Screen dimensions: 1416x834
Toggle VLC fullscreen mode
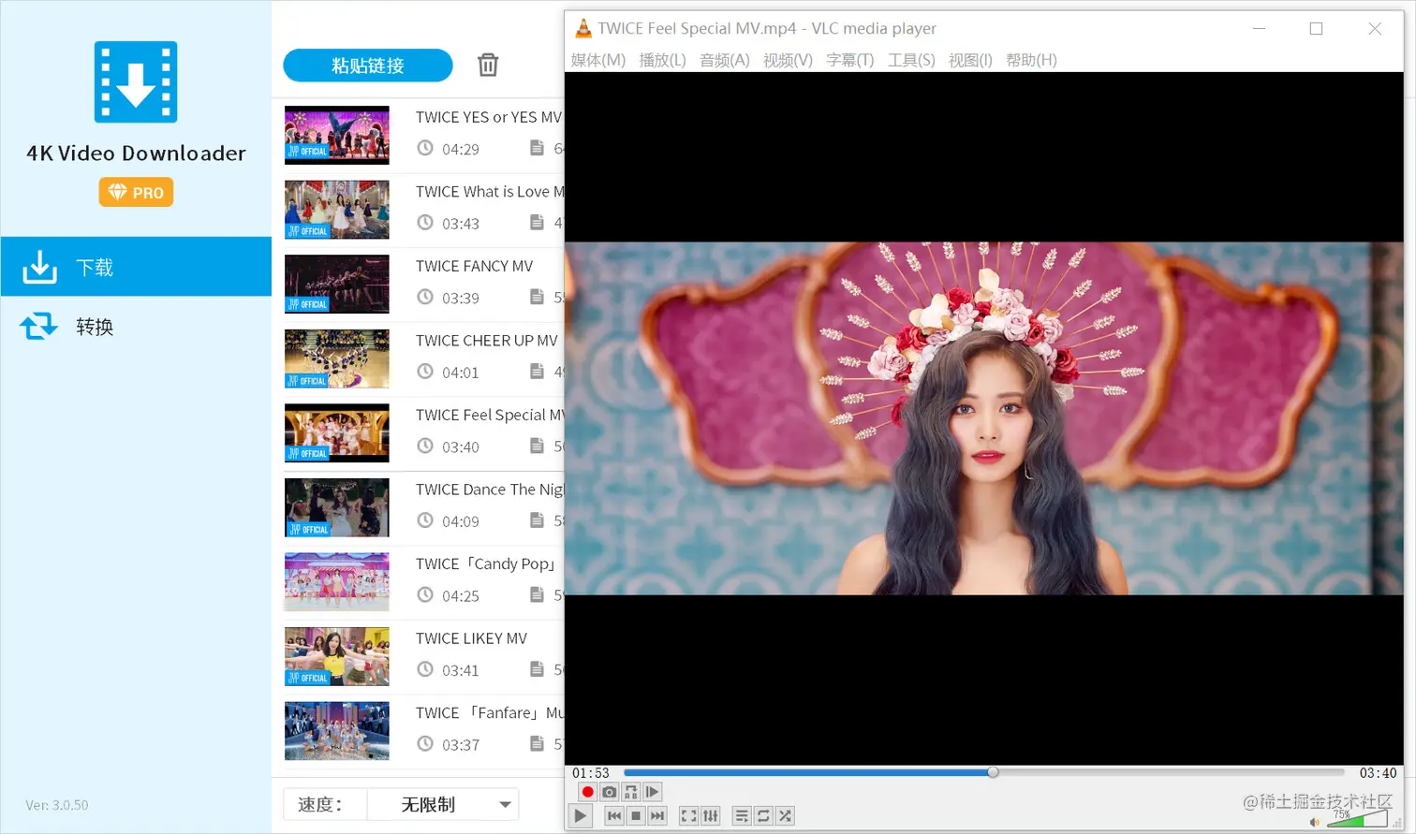pos(688,816)
